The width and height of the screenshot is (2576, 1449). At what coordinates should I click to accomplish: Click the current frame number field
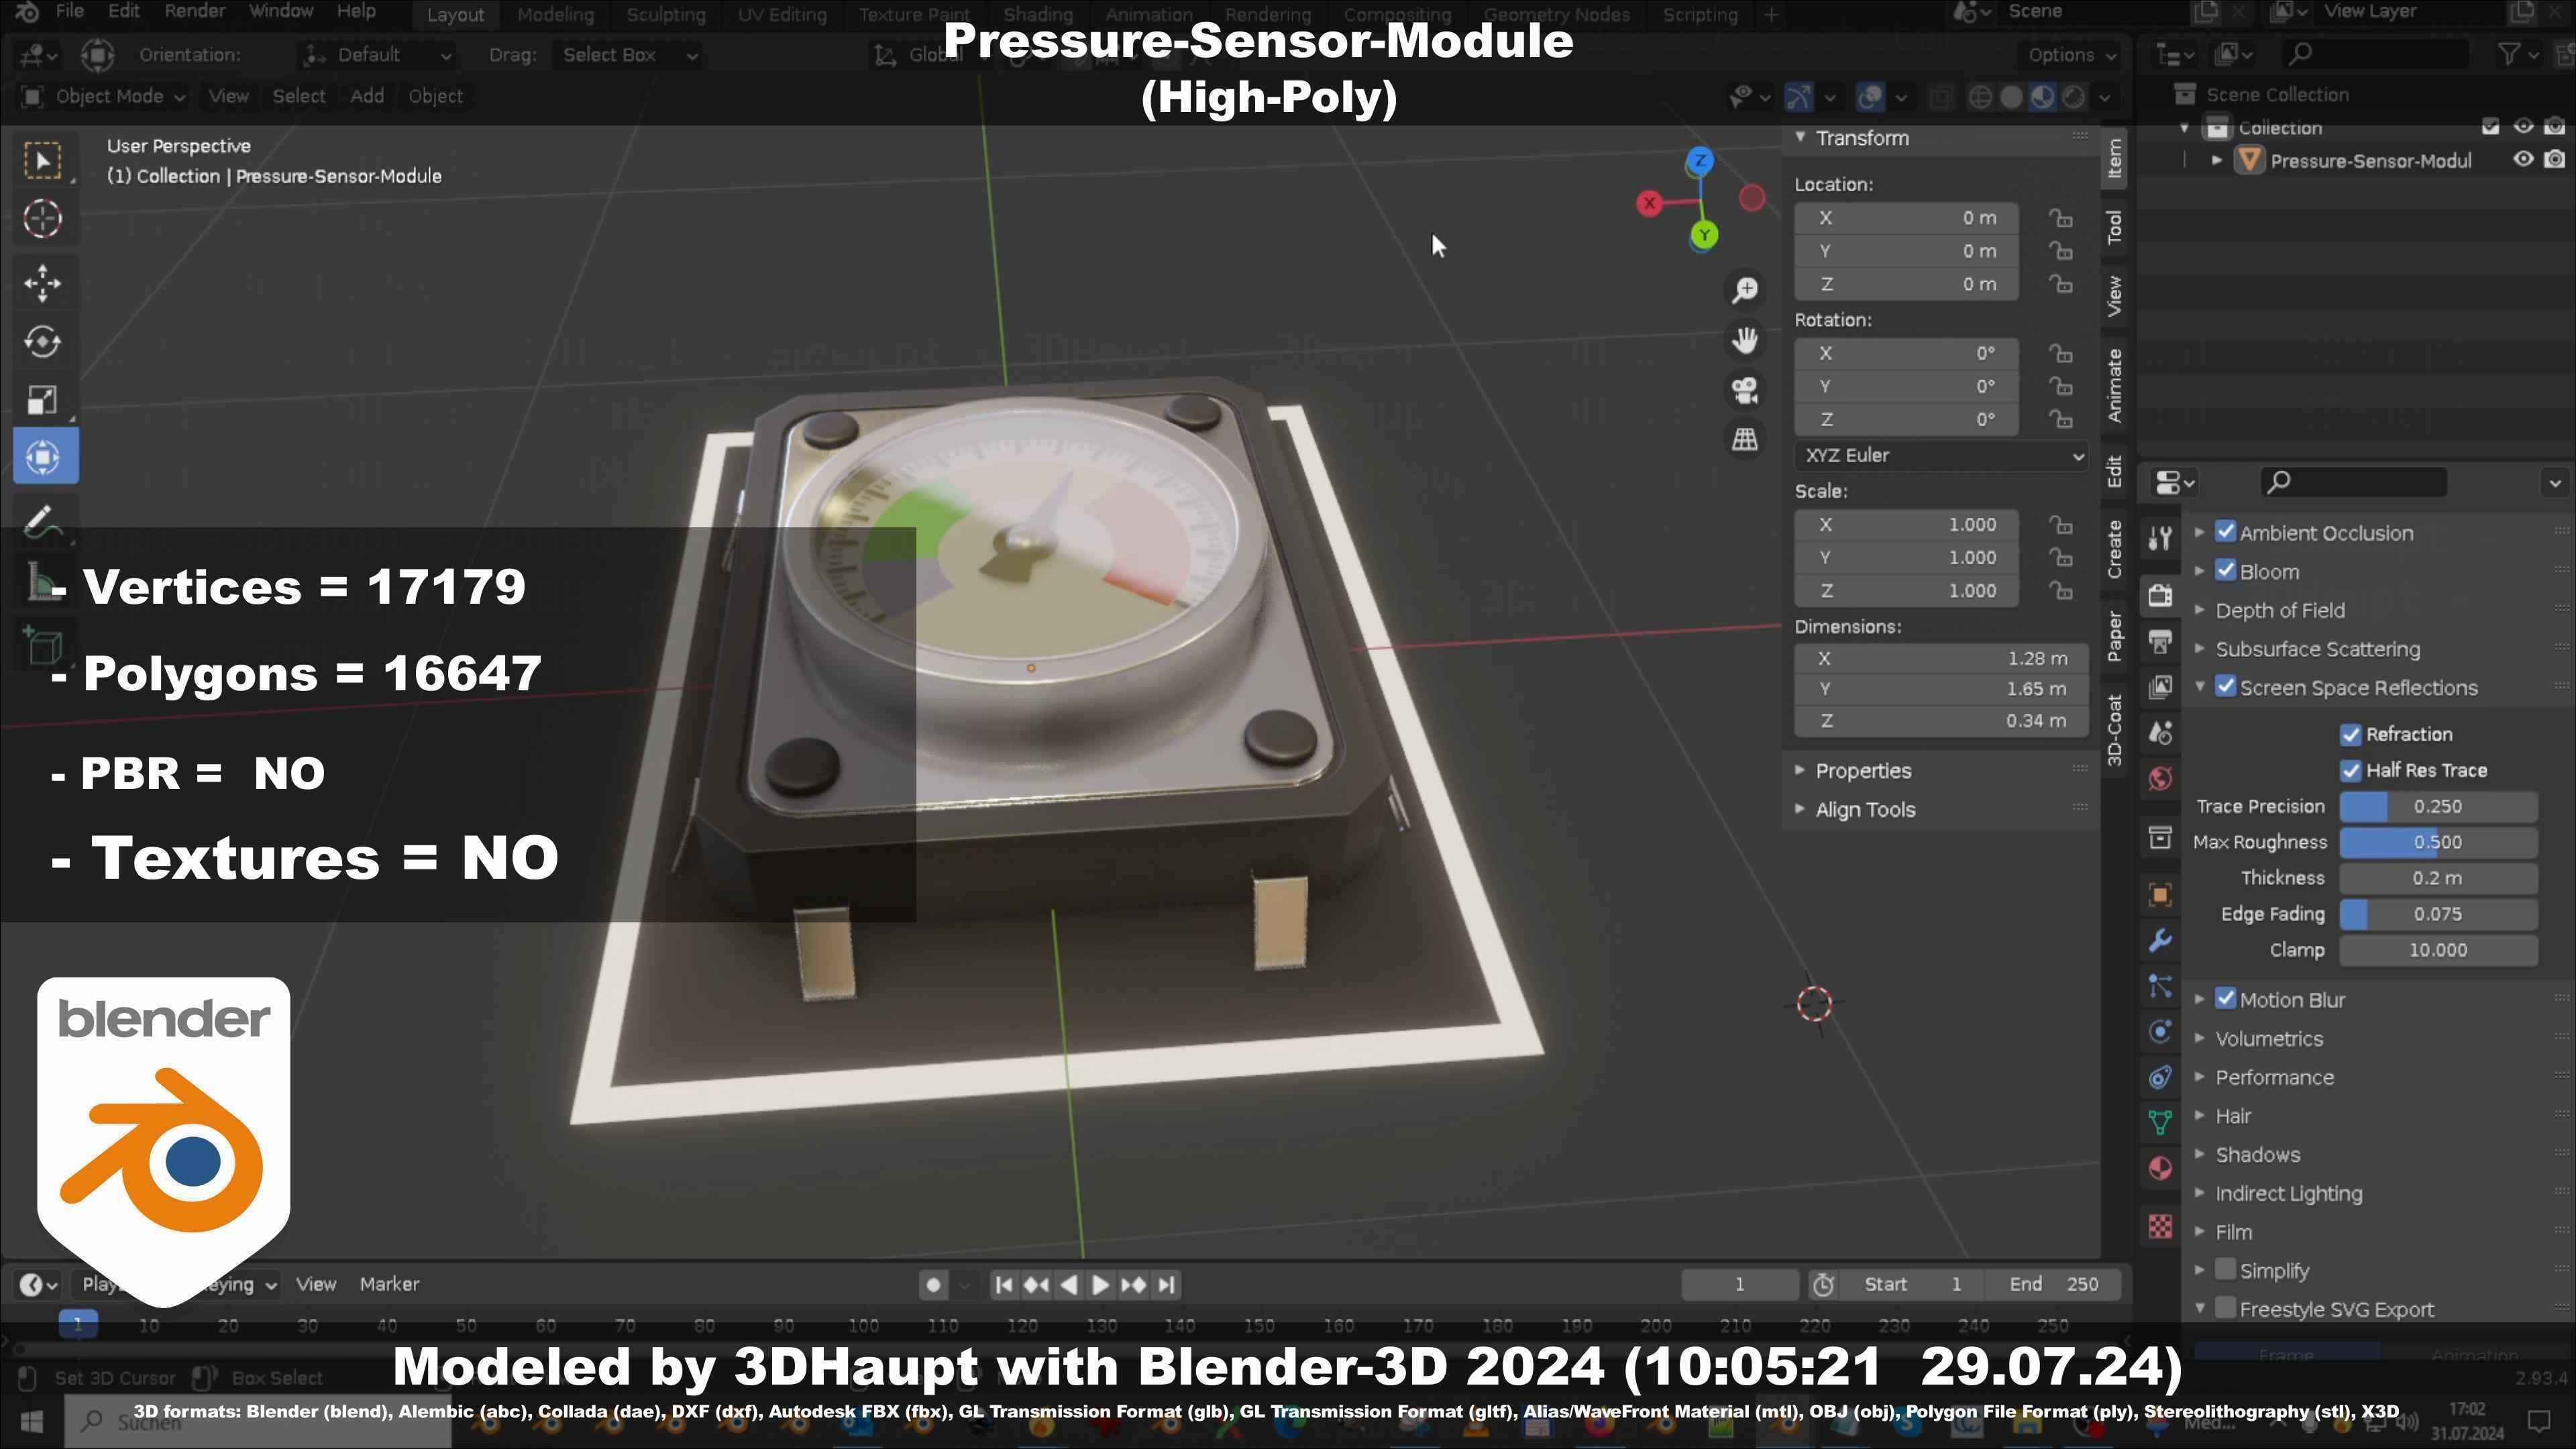[1739, 1285]
